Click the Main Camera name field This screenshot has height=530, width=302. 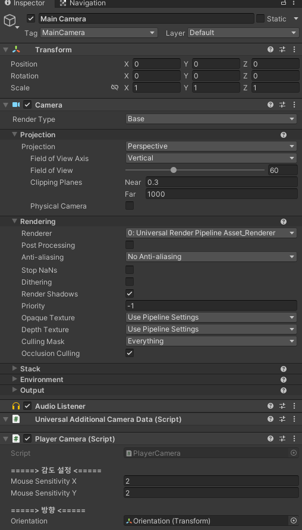pos(146,18)
